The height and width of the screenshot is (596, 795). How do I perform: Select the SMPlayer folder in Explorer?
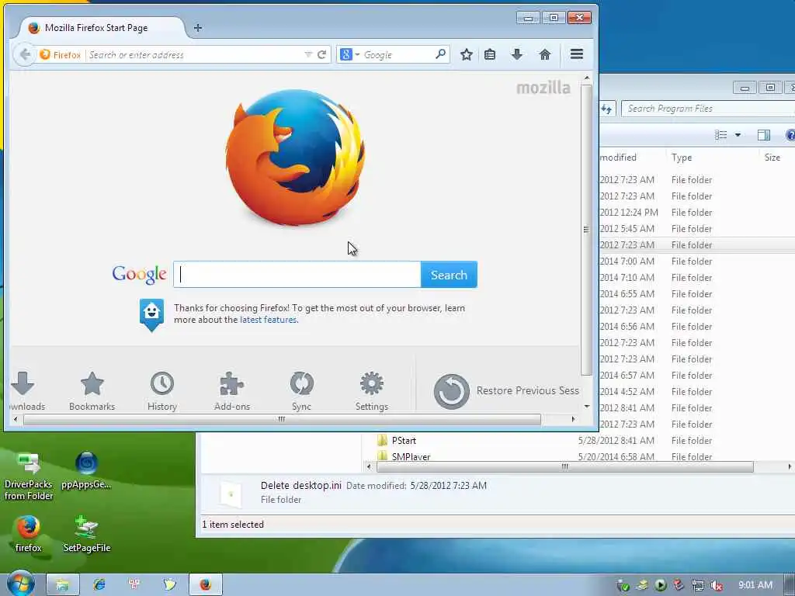point(411,456)
